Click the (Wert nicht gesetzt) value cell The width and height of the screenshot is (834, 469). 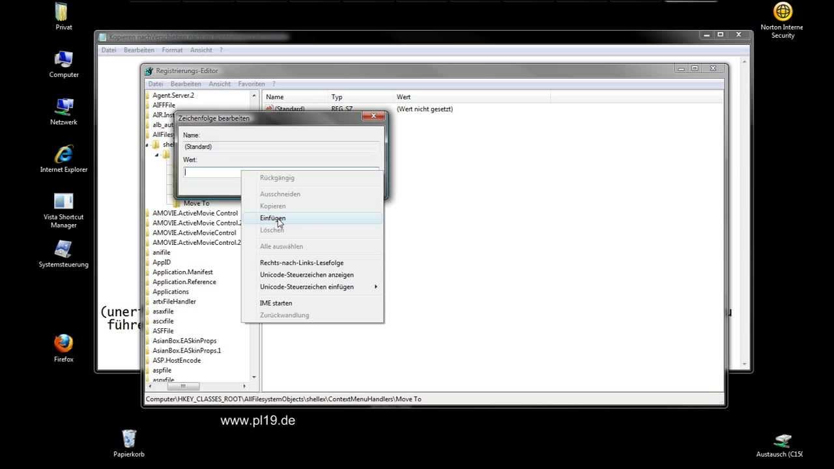(x=425, y=109)
